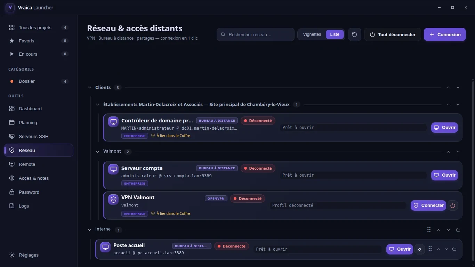
Task: Select Tous les projets in sidebar
Action: click(39, 27)
